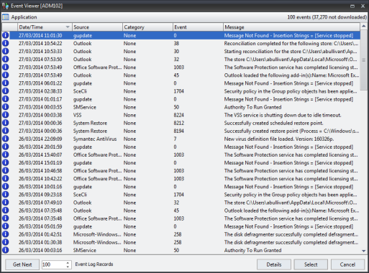Sort by the Date/Time column header
Viewport: 369px width, 273px height.
point(45,27)
